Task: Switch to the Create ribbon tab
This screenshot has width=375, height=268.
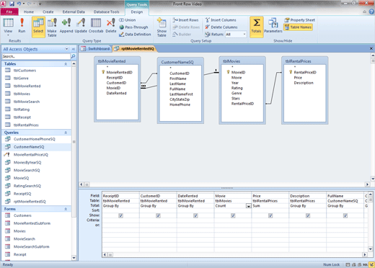Action: 48,12
